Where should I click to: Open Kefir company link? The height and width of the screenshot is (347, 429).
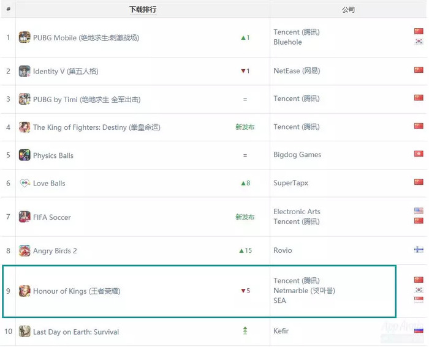point(281,331)
